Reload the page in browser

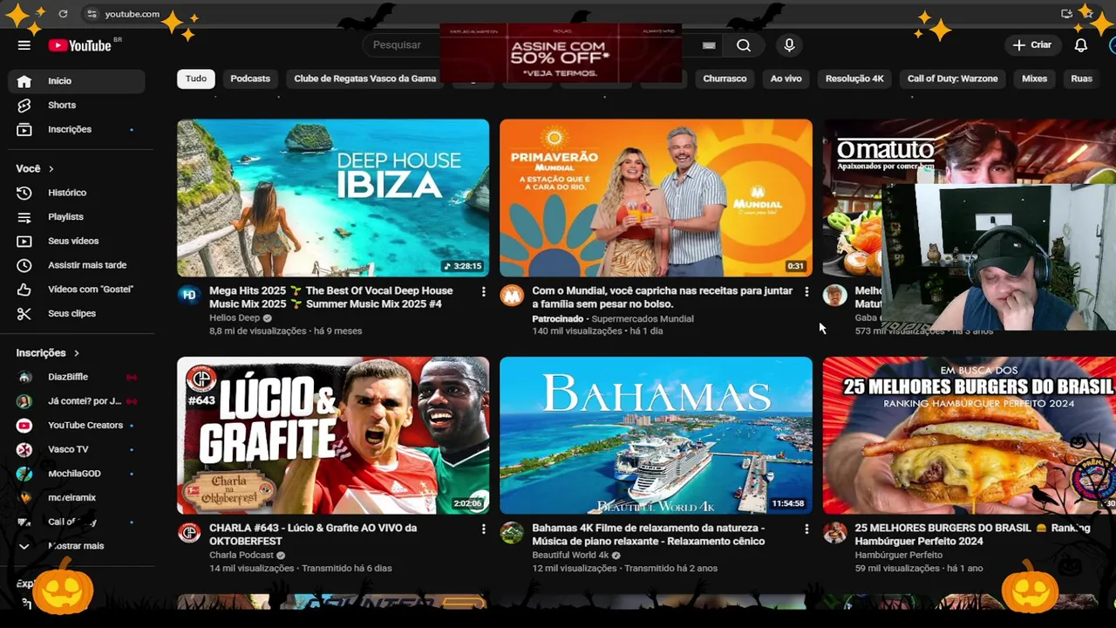tap(63, 14)
